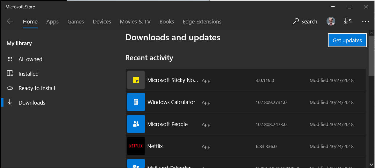This screenshot has height=168, width=375.
Task: Switch to the Edge Extensions tab
Action: (x=202, y=21)
